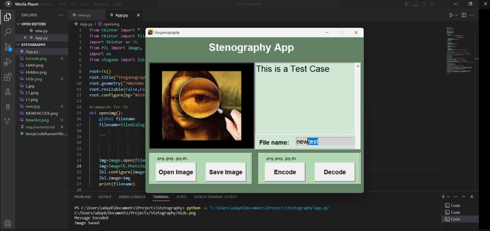Add a new terminal with plus icon
This screenshot has height=231, width=490.
(443, 197)
